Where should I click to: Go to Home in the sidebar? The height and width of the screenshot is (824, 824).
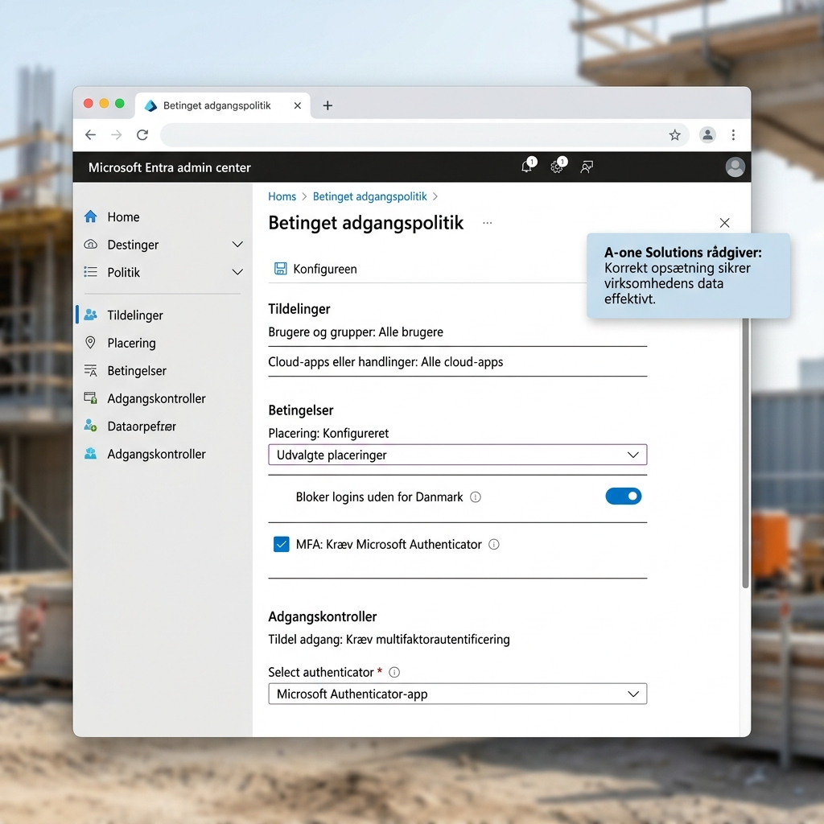123,217
